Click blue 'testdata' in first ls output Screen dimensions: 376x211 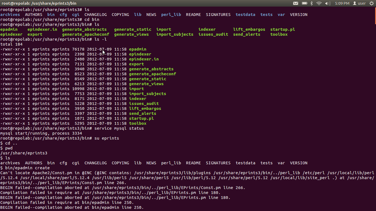click(x=246, y=15)
